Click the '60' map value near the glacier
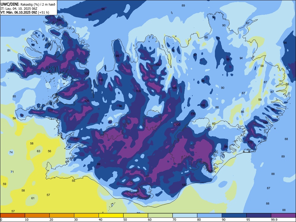 click(x=214, y=124)
